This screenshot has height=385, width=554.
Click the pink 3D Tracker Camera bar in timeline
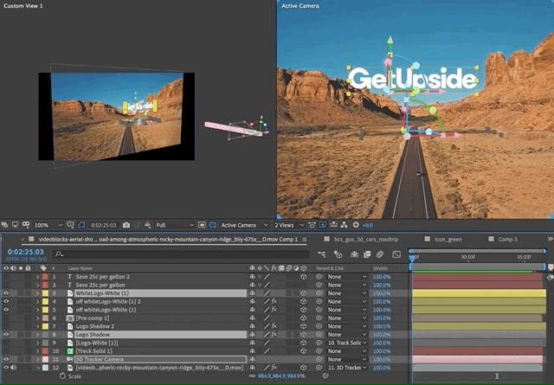coord(477,359)
